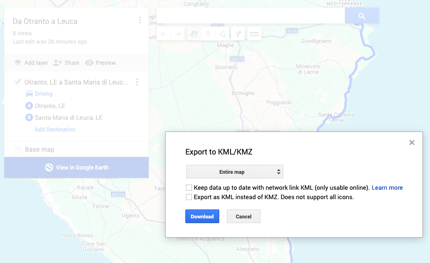The height and width of the screenshot is (263, 430).
Task: Select the add directions tool
Action: pos(238,34)
